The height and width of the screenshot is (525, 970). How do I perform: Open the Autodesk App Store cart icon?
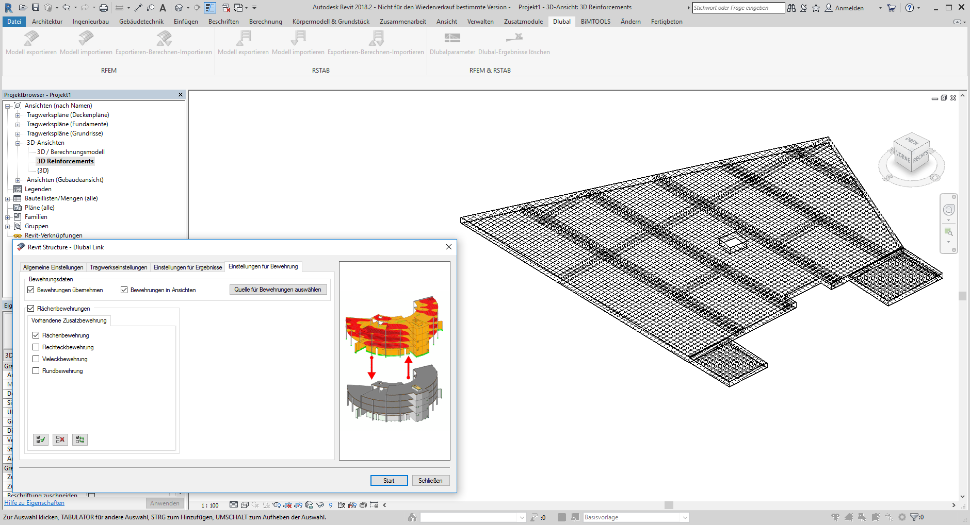[892, 8]
